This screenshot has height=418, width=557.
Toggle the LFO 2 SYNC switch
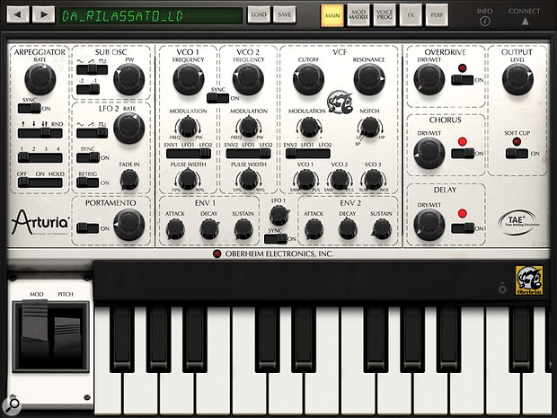click(x=88, y=157)
